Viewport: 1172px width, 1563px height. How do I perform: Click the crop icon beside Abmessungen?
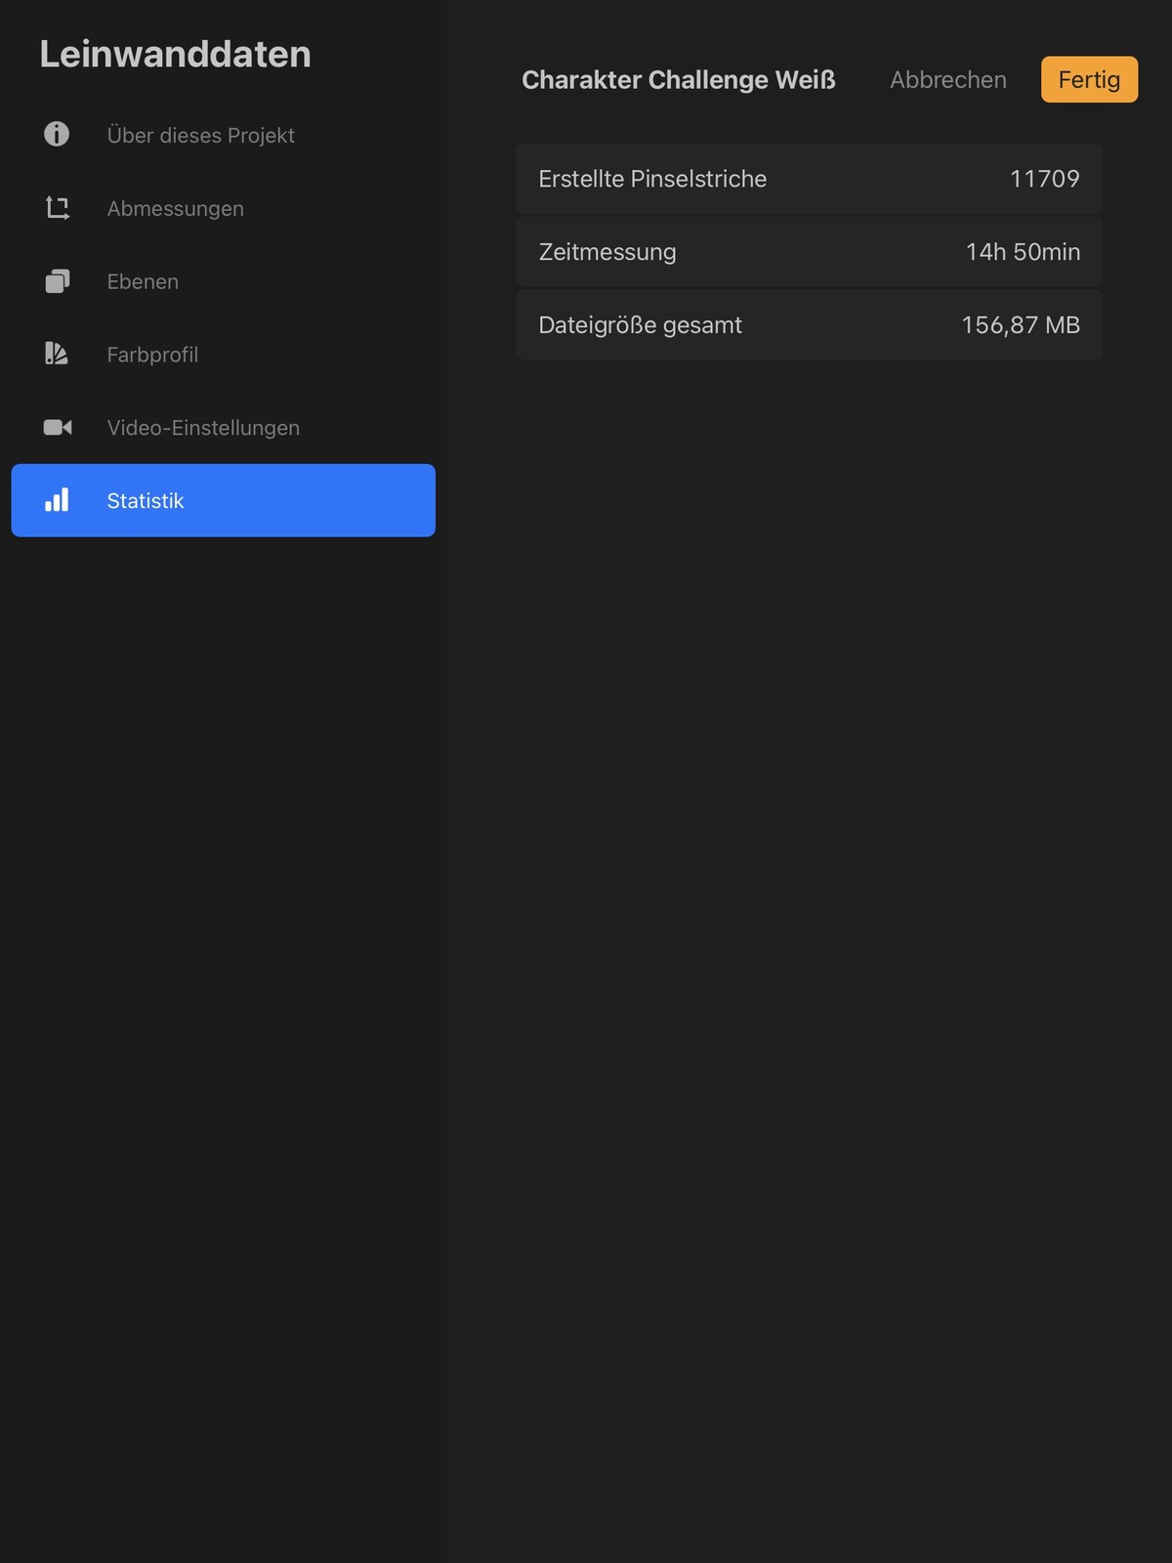(x=58, y=208)
